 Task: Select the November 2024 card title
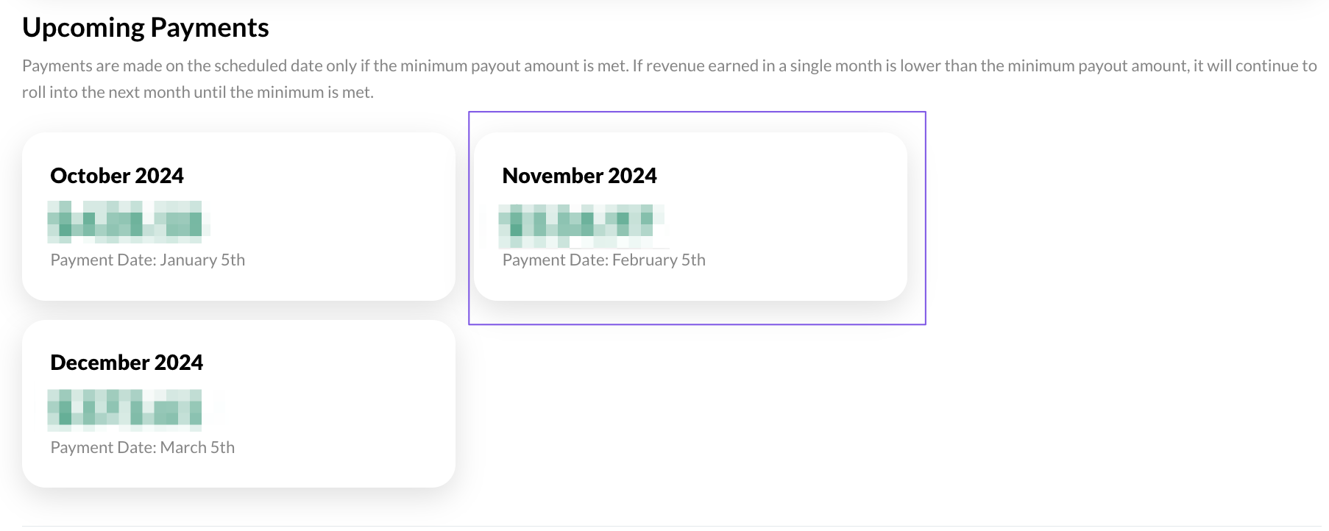pyautogui.click(x=579, y=176)
